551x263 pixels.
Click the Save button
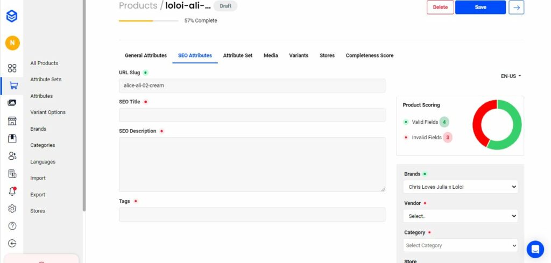coord(480,8)
